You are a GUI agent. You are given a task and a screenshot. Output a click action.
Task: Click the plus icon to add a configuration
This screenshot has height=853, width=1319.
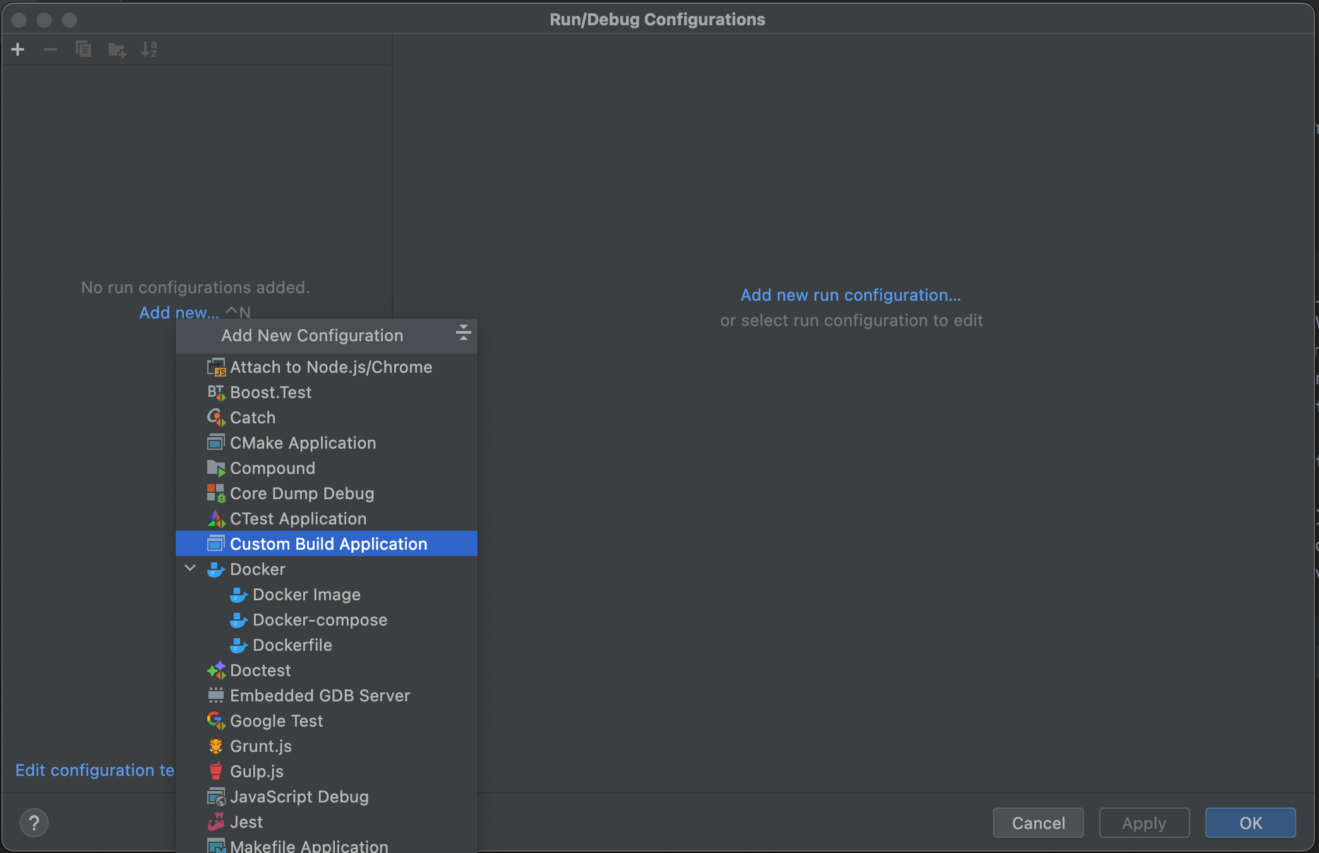pyautogui.click(x=18, y=49)
